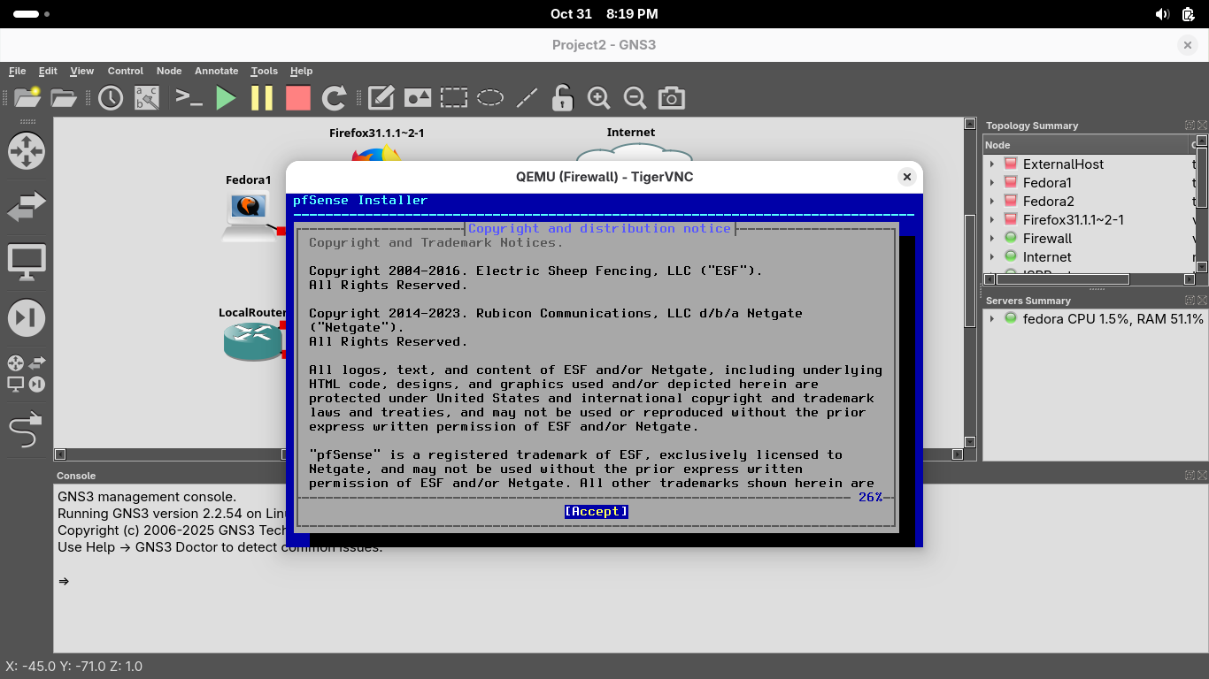Open the Annotate menu

(216, 71)
